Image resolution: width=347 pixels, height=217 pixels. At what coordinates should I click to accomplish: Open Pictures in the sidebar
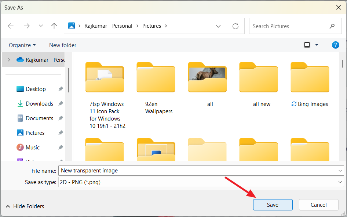pyautogui.click(x=30, y=133)
